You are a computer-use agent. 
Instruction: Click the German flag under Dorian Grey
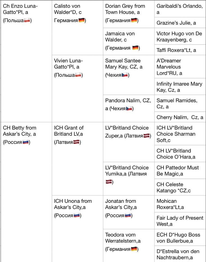134,20
